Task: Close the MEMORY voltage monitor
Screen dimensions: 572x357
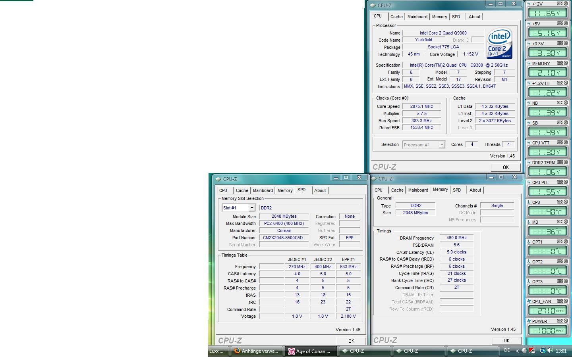Action: tap(566, 63)
